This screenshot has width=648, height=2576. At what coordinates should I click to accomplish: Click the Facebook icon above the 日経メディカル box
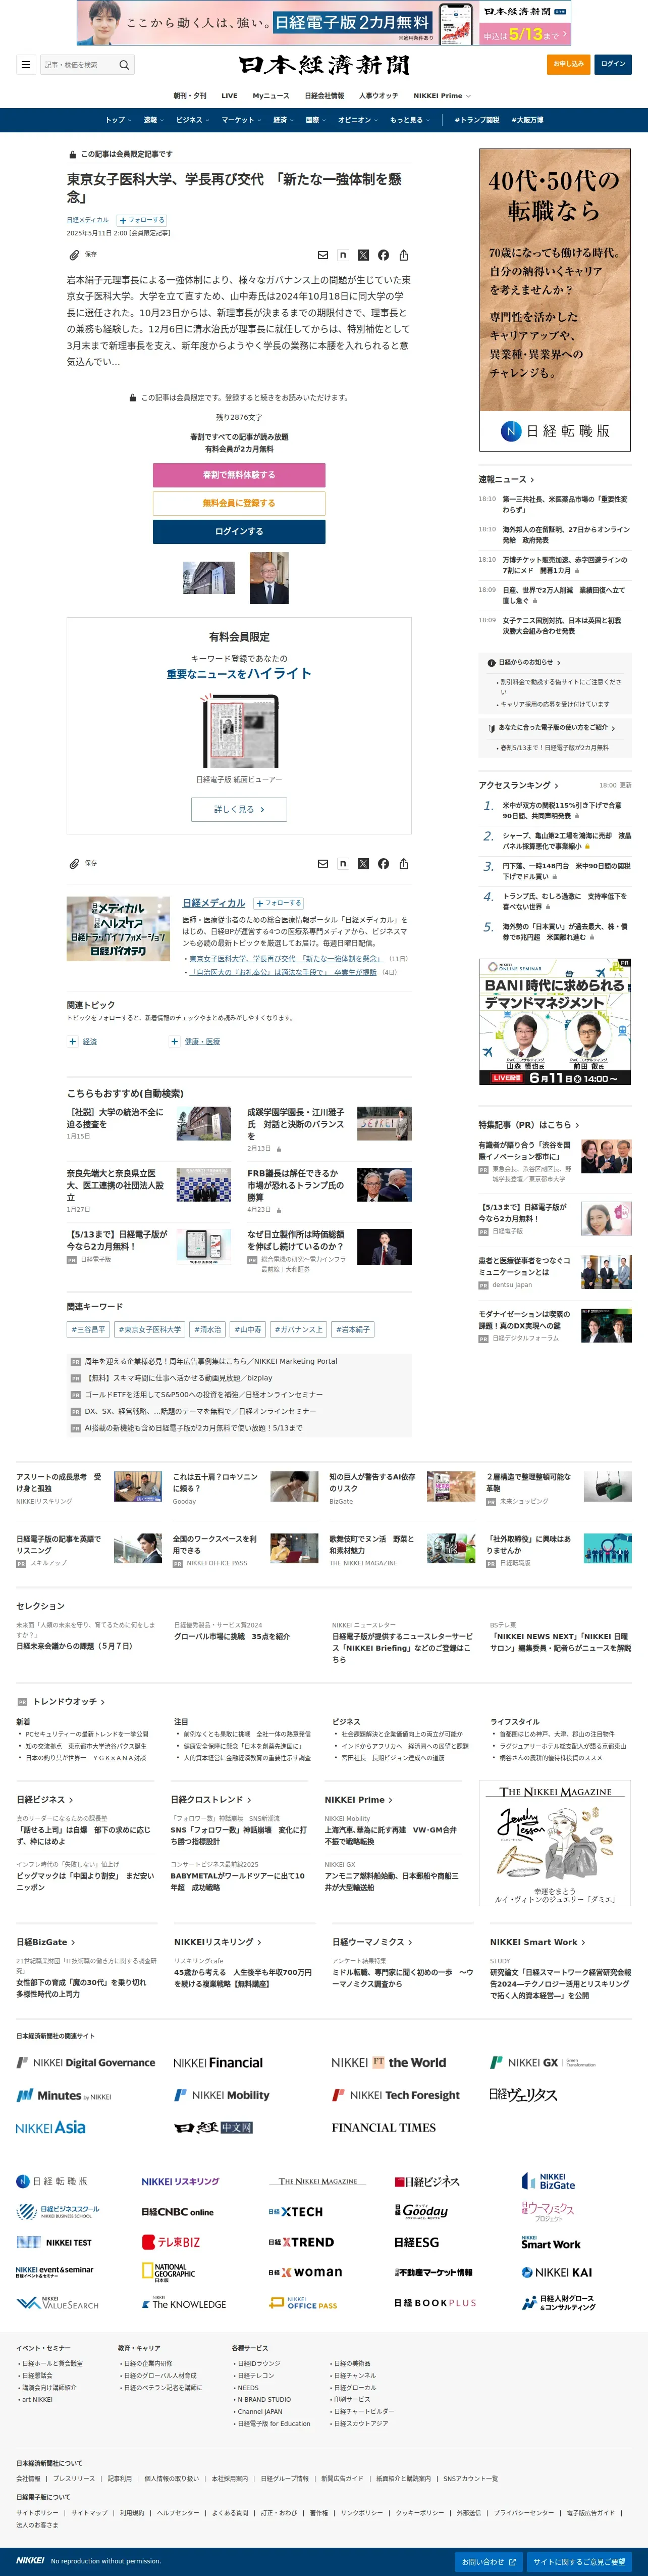click(x=384, y=864)
